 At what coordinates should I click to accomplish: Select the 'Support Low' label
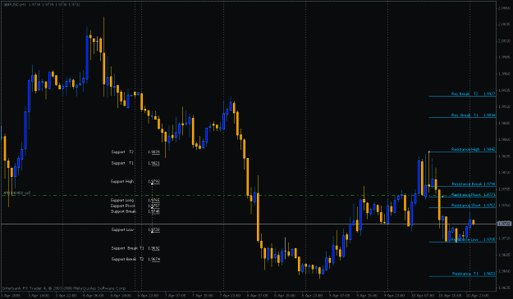tap(122, 229)
